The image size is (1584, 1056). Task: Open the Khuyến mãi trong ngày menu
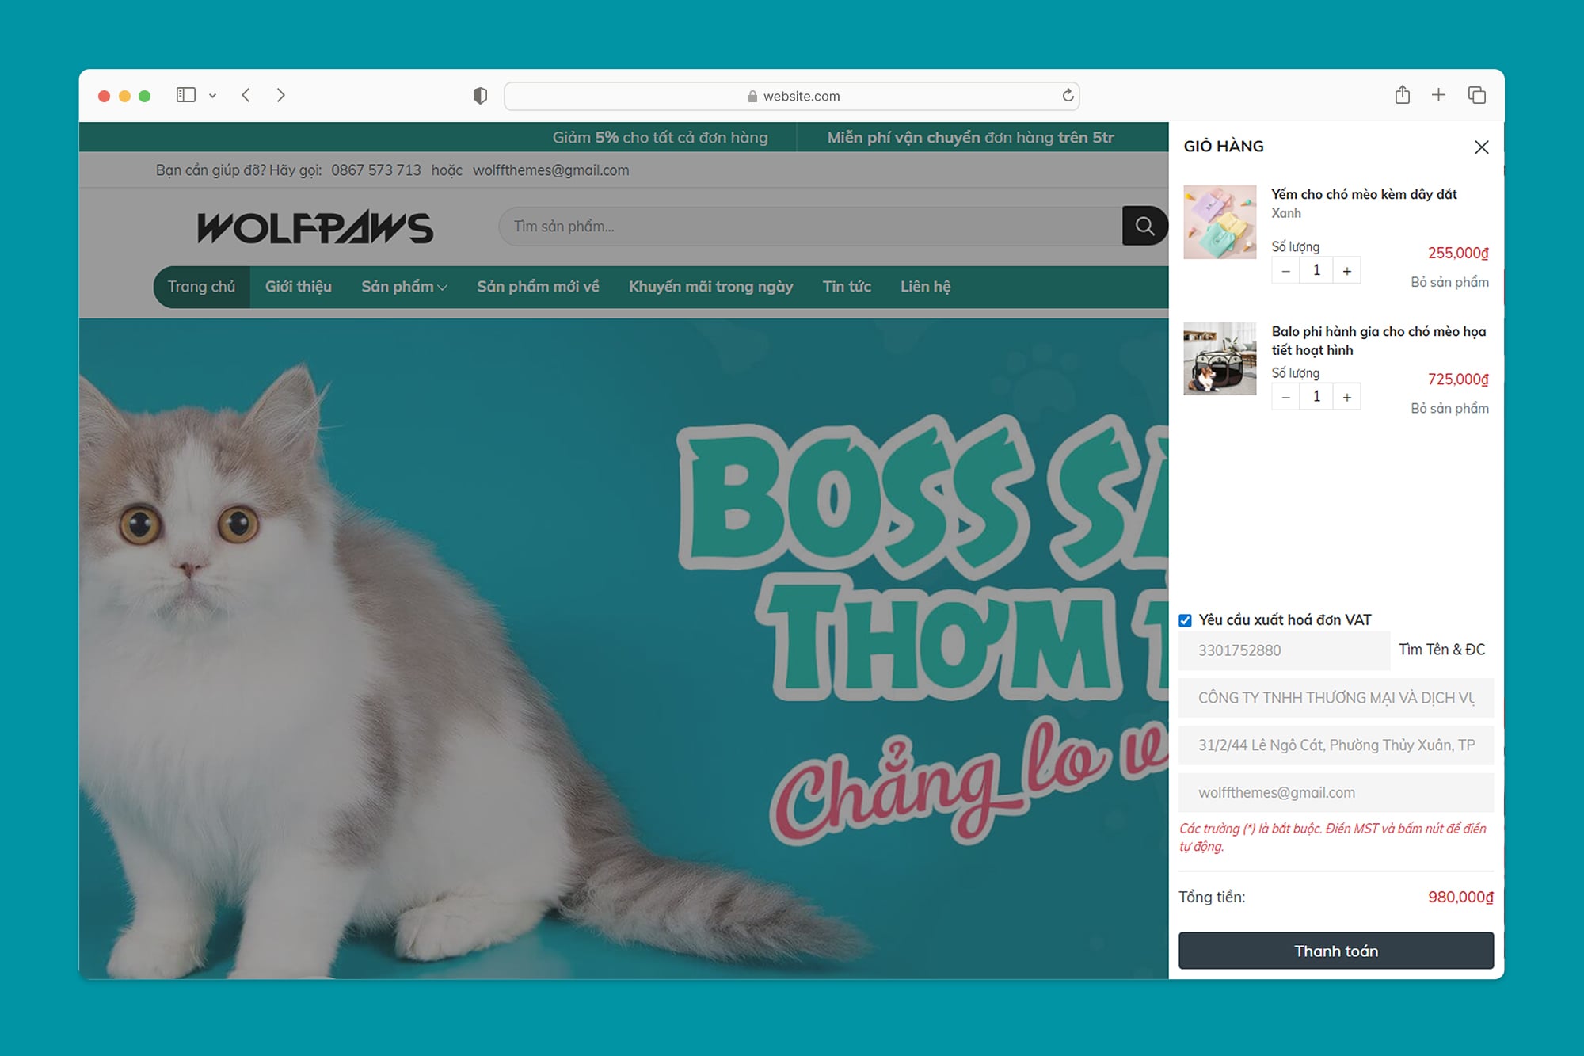coord(710,287)
